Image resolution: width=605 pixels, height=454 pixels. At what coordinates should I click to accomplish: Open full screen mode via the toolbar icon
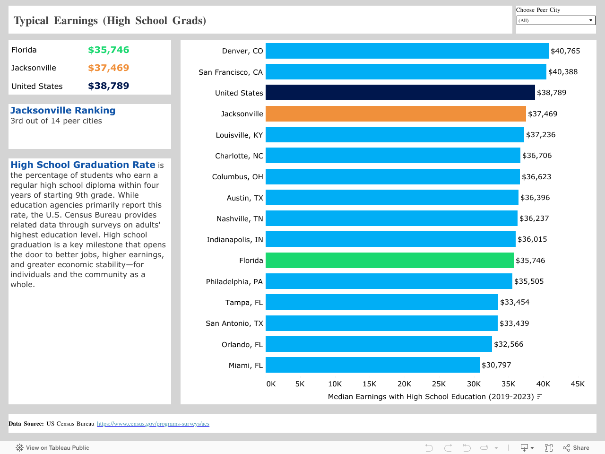click(548, 447)
